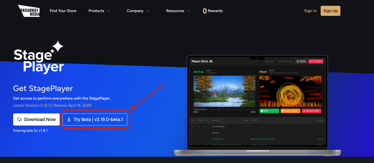This screenshot has width=374, height=163.
Task: Click the Next label above Cue 4
Action: coord(263,72)
